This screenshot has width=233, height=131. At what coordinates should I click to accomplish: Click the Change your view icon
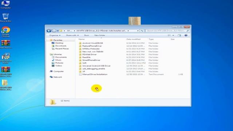coord(169,35)
